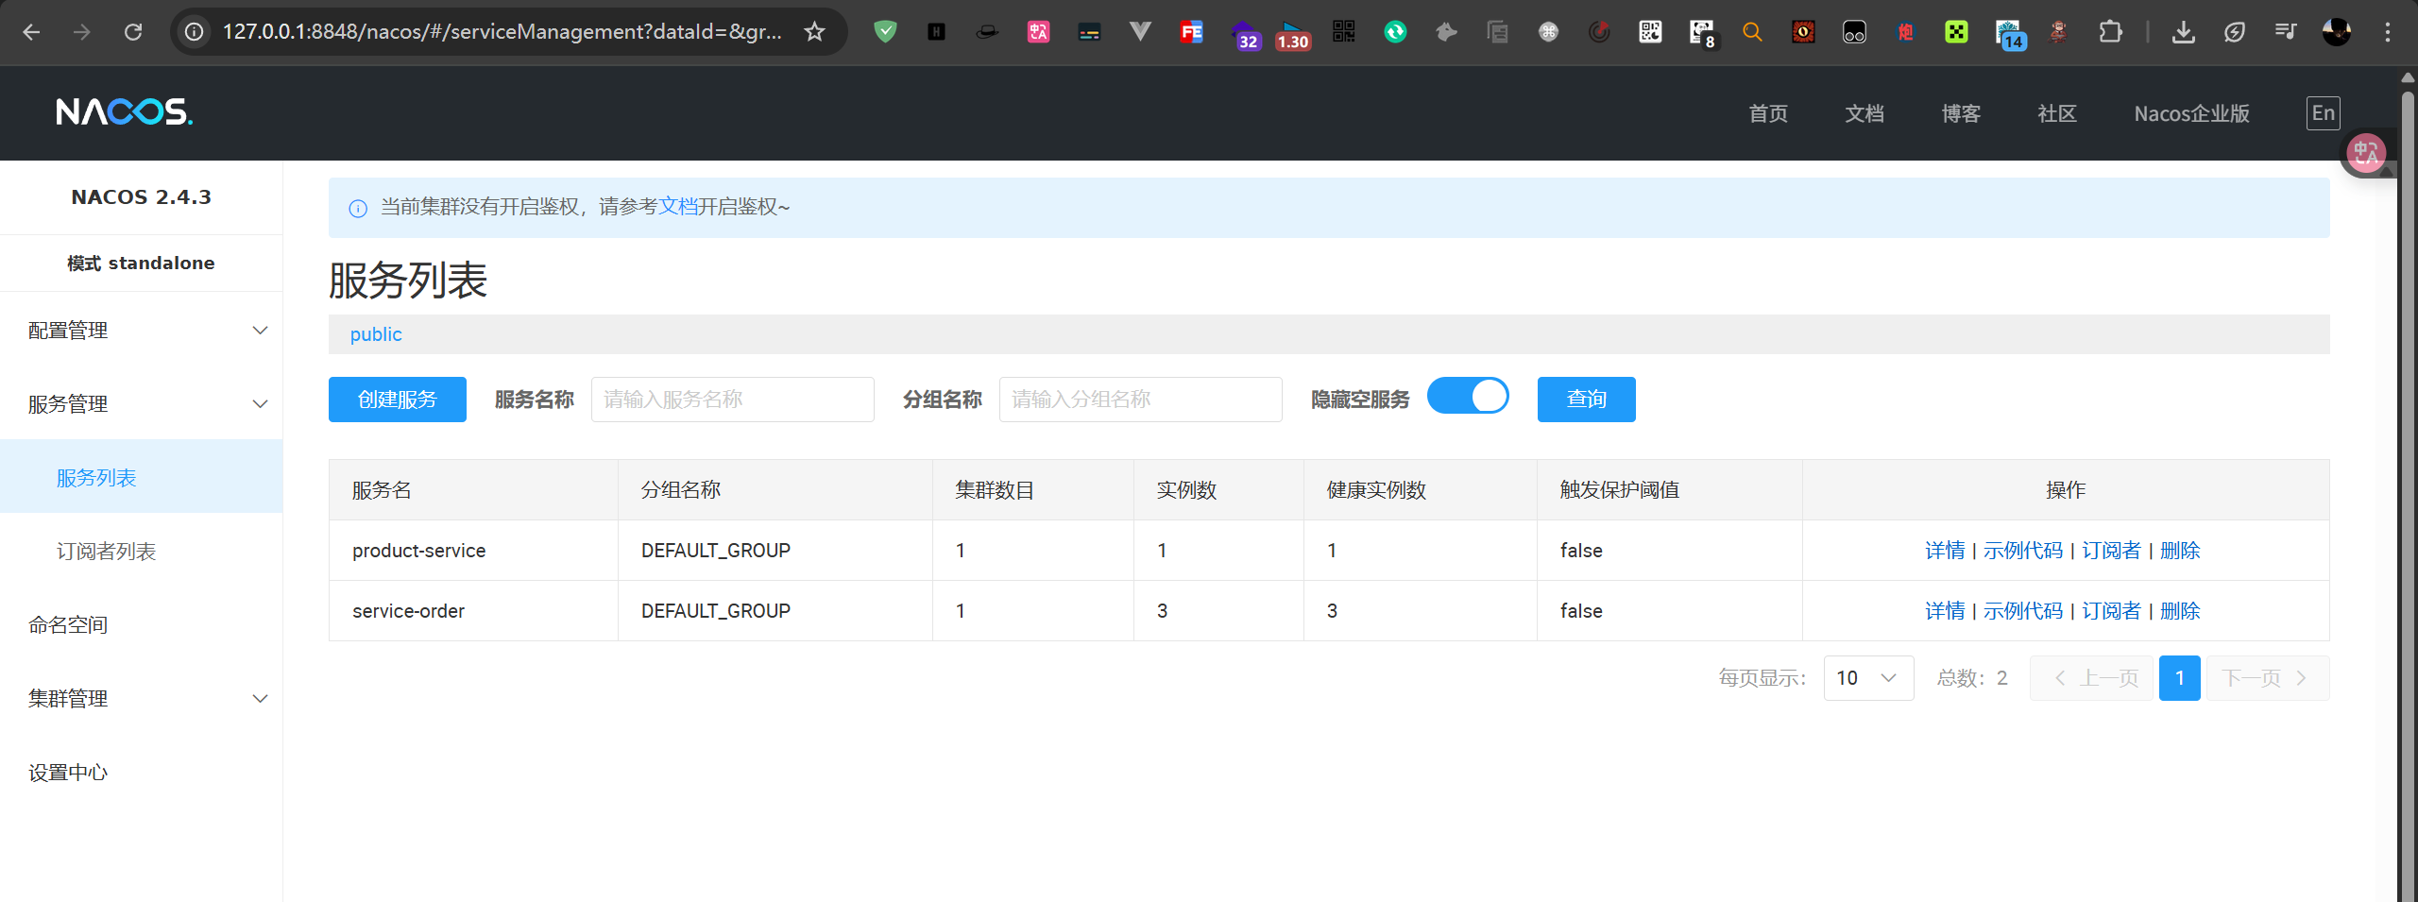Open 订阅者列表 in the sidebar

[x=106, y=552]
